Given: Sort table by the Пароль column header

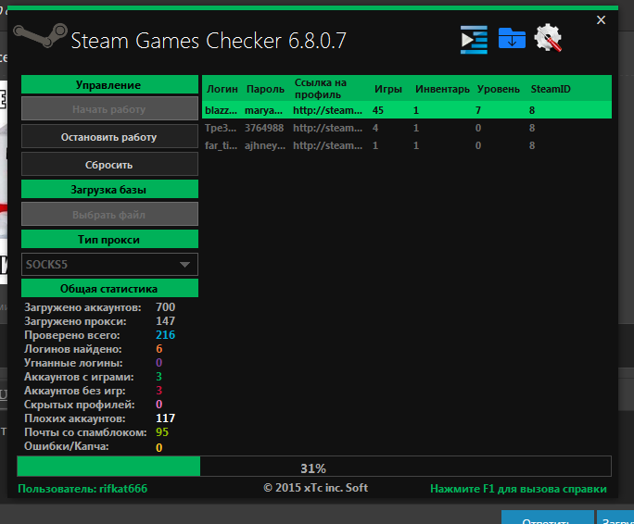Looking at the screenshot, I should [x=265, y=89].
